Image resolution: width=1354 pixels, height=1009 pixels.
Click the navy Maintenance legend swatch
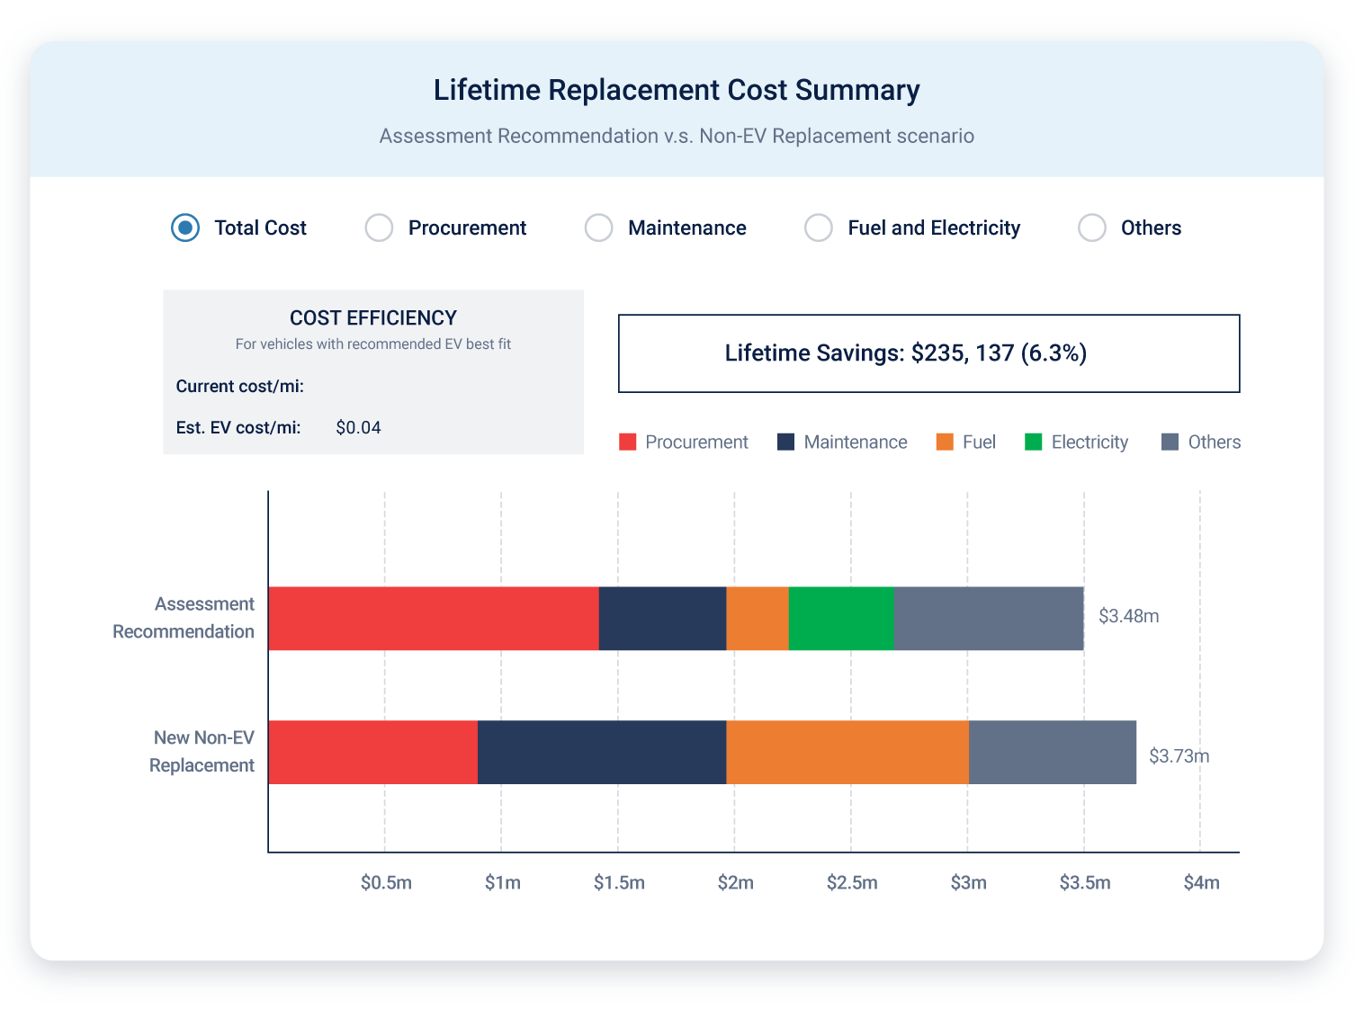[x=785, y=442]
